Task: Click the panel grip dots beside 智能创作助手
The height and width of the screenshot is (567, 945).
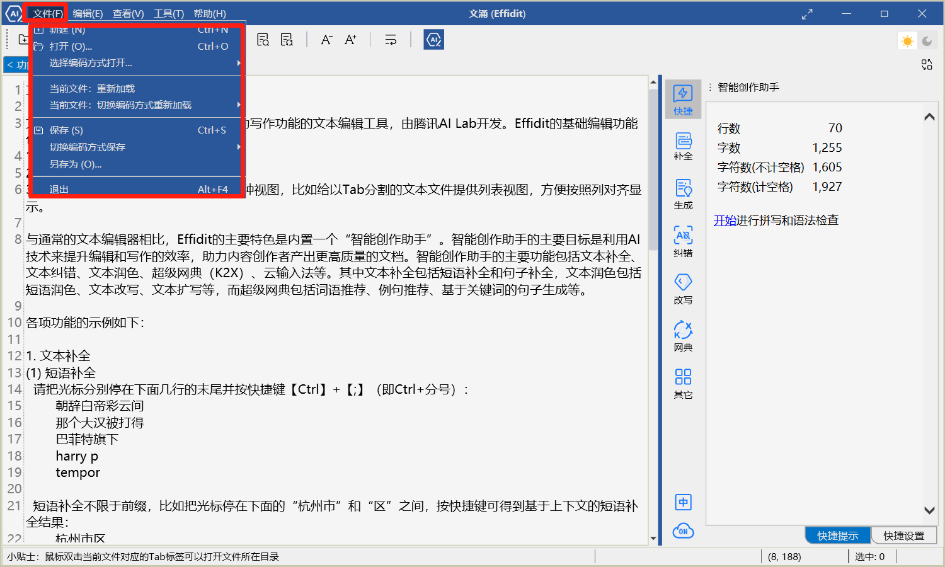Action: click(x=710, y=88)
